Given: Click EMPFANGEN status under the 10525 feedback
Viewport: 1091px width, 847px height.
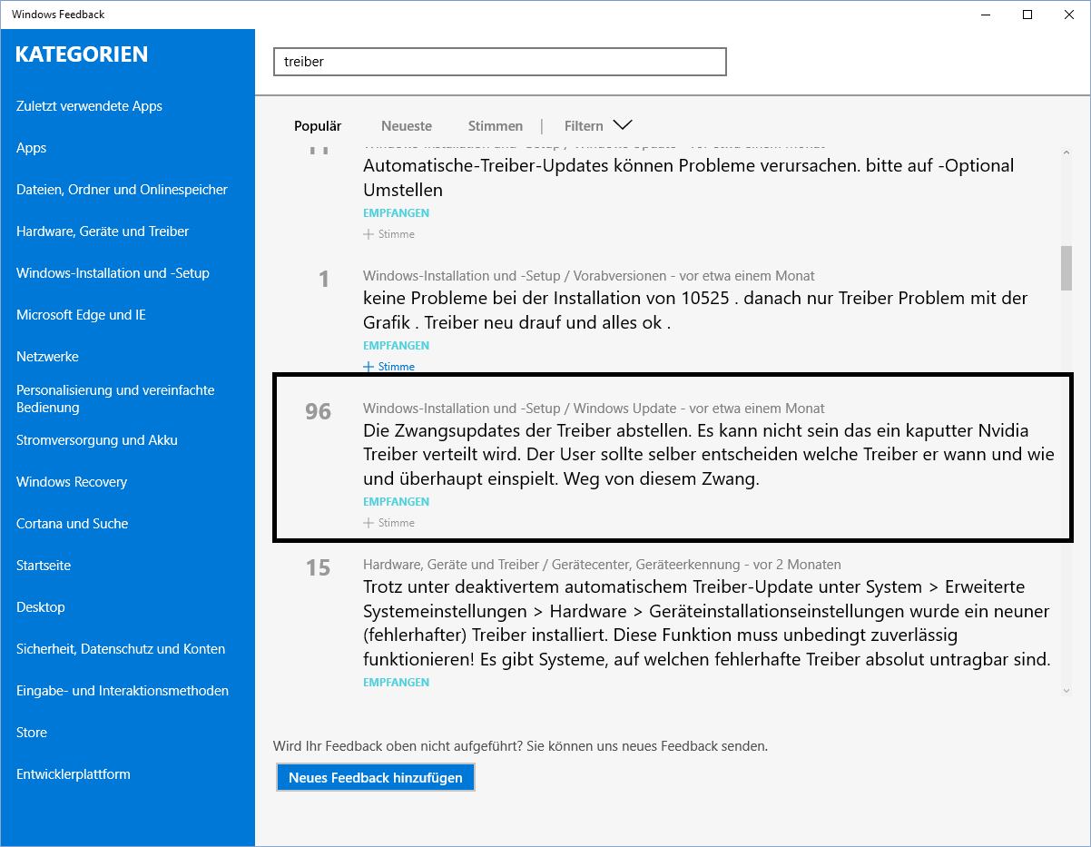Looking at the screenshot, I should point(397,346).
